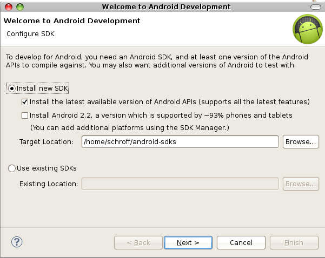Select the Install new SDK radio button
The image size is (325, 258).
(12, 88)
